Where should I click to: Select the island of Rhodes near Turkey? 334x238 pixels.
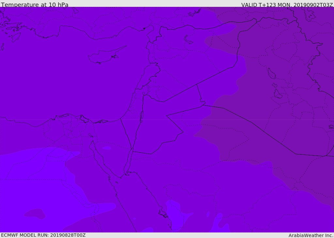pyautogui.click(x=16, y=37)
